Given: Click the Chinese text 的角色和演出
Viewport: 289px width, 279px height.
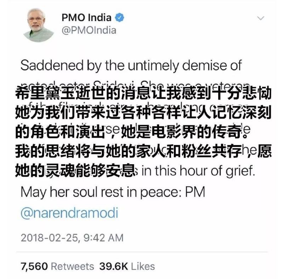Looking at the screenshot, I should point(60,132).
